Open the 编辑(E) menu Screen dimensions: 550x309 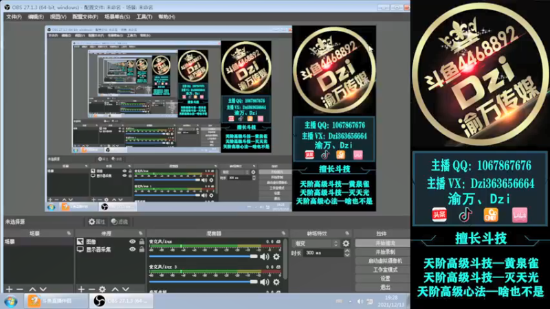[x=36, y=16]
